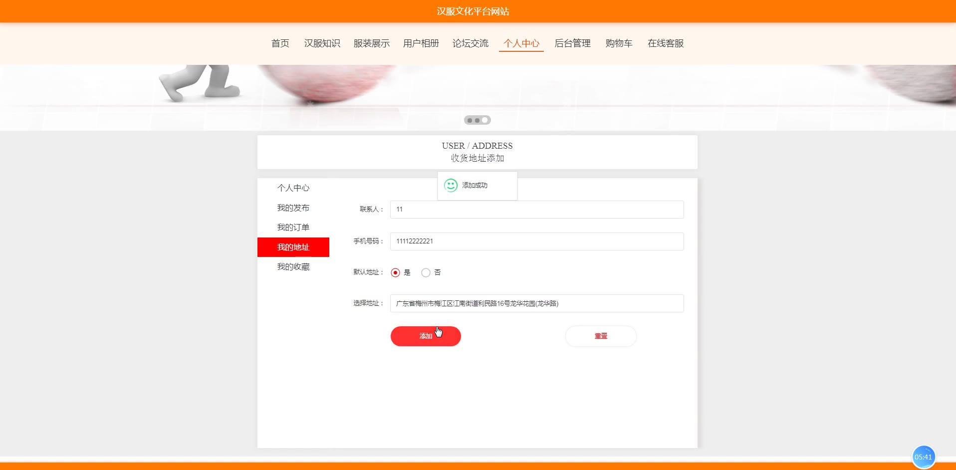
Task: Click the 选择地址 address field
Action: click(x=537, y=303)
